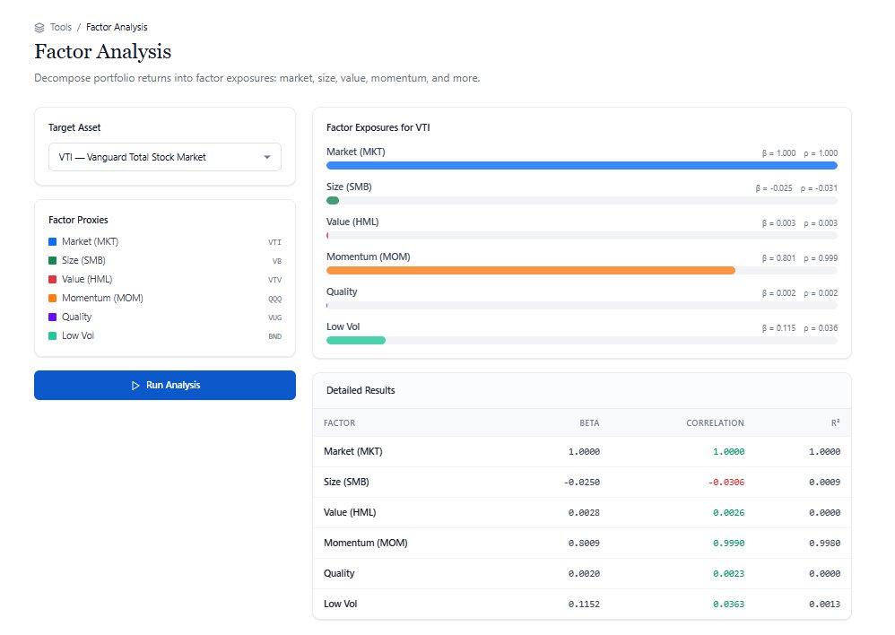Click the Value (HML) red exposure bar
The width and height of the screenshot is (895, 635).
click(x=327, y=235)
